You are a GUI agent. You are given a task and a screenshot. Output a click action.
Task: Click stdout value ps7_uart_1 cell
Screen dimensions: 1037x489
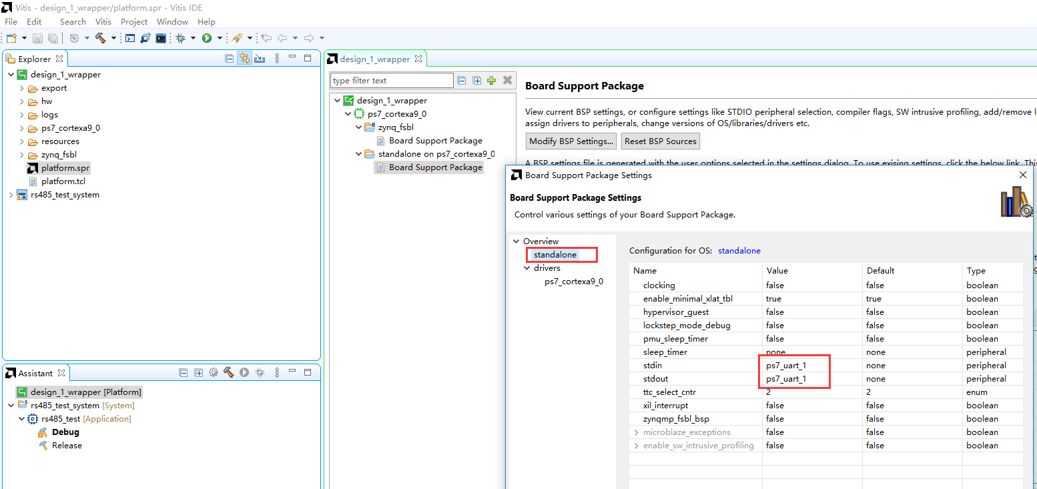point(812,379)
